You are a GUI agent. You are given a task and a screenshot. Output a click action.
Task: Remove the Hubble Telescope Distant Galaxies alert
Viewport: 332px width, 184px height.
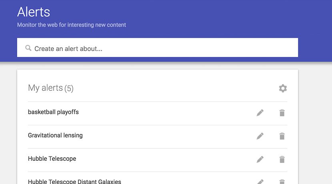[282, 182]
